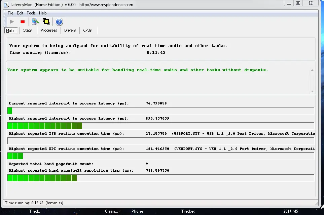Stop the latency monitor with red square
This screenshot has height=215, width=324.
[x=23, y=22]
